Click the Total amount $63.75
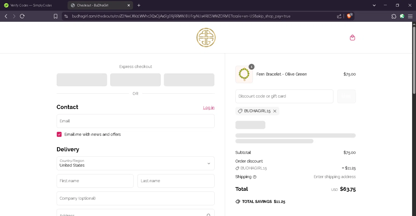Screen dimensions: 416x216 (x=348, y=189)
